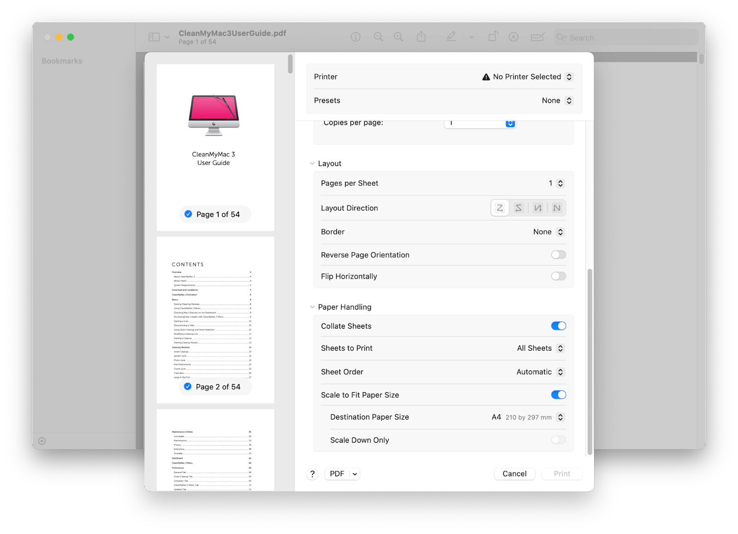
Task: Select the N-pattern layout direction icon
Action: pos(557,208)
